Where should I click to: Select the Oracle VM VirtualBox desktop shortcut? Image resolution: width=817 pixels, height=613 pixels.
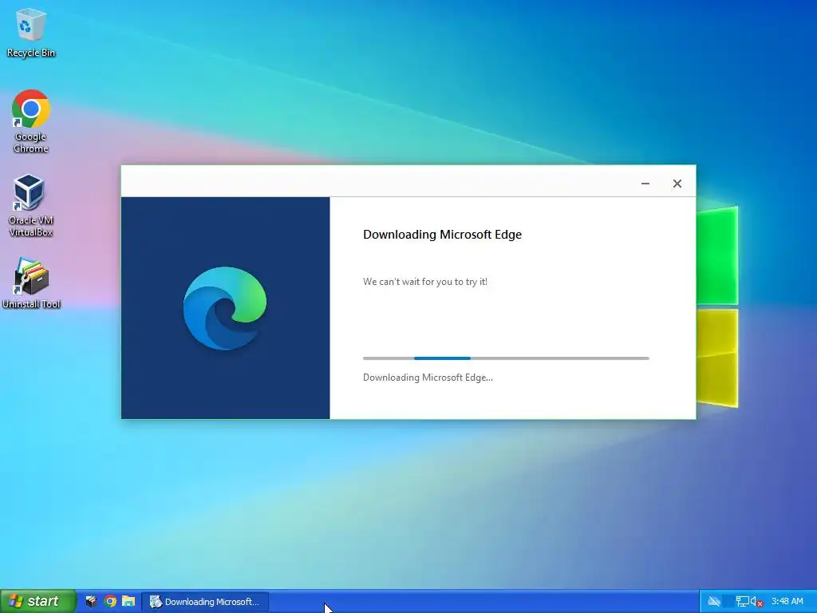tap(31, 205)
